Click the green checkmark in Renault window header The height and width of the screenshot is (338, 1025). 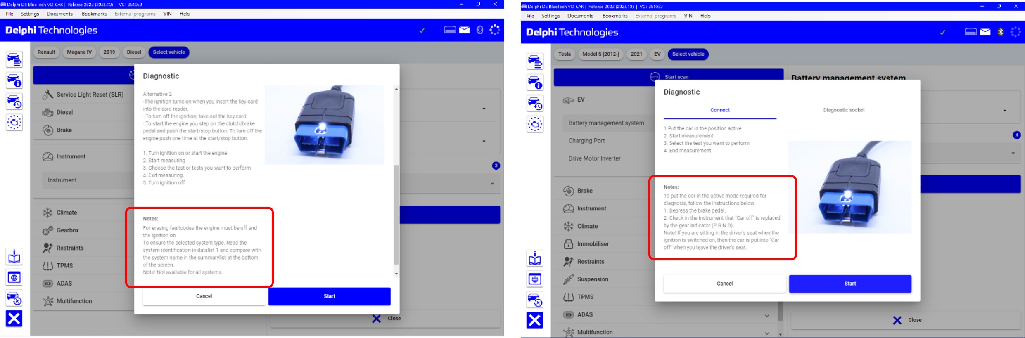click(422, 31)
